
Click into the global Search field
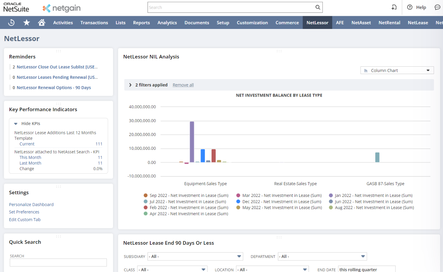[x=231, y=7]
